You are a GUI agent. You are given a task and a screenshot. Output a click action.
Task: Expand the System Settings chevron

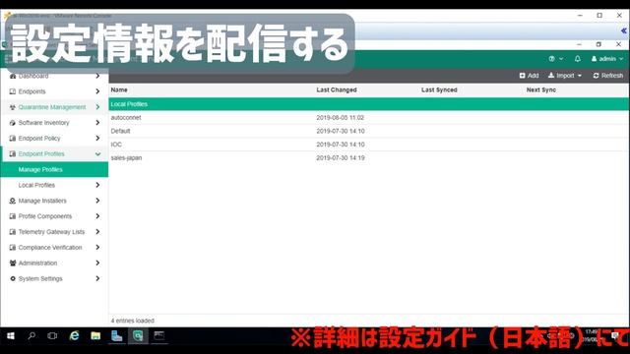pos(97,278)
